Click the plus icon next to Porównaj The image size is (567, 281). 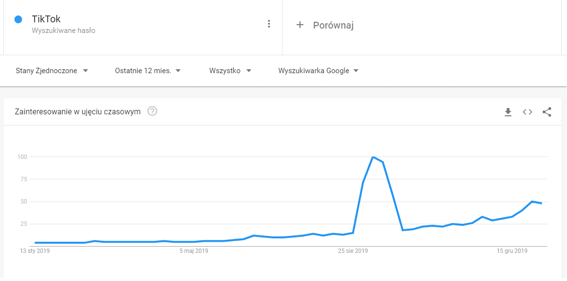[299, 25]
